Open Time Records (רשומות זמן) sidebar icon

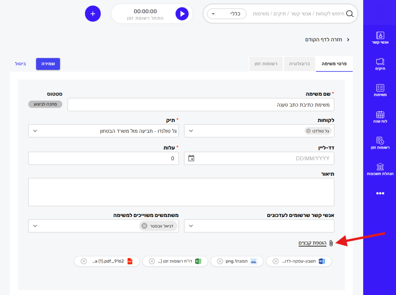[380, 143]
